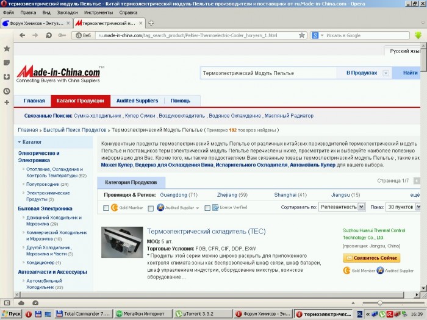Go back using the browser back arrow
Image resolution: width=427 pixels, height=320 pixels.
23,35
